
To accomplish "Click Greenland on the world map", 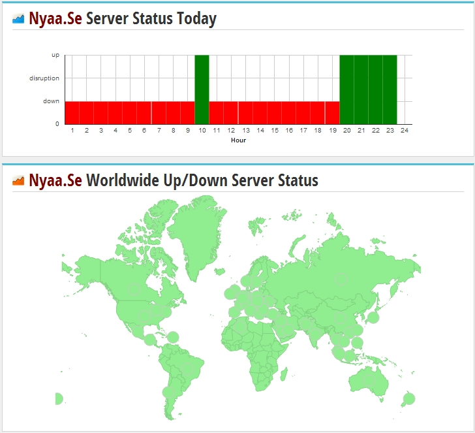I will tap(197, 234).
